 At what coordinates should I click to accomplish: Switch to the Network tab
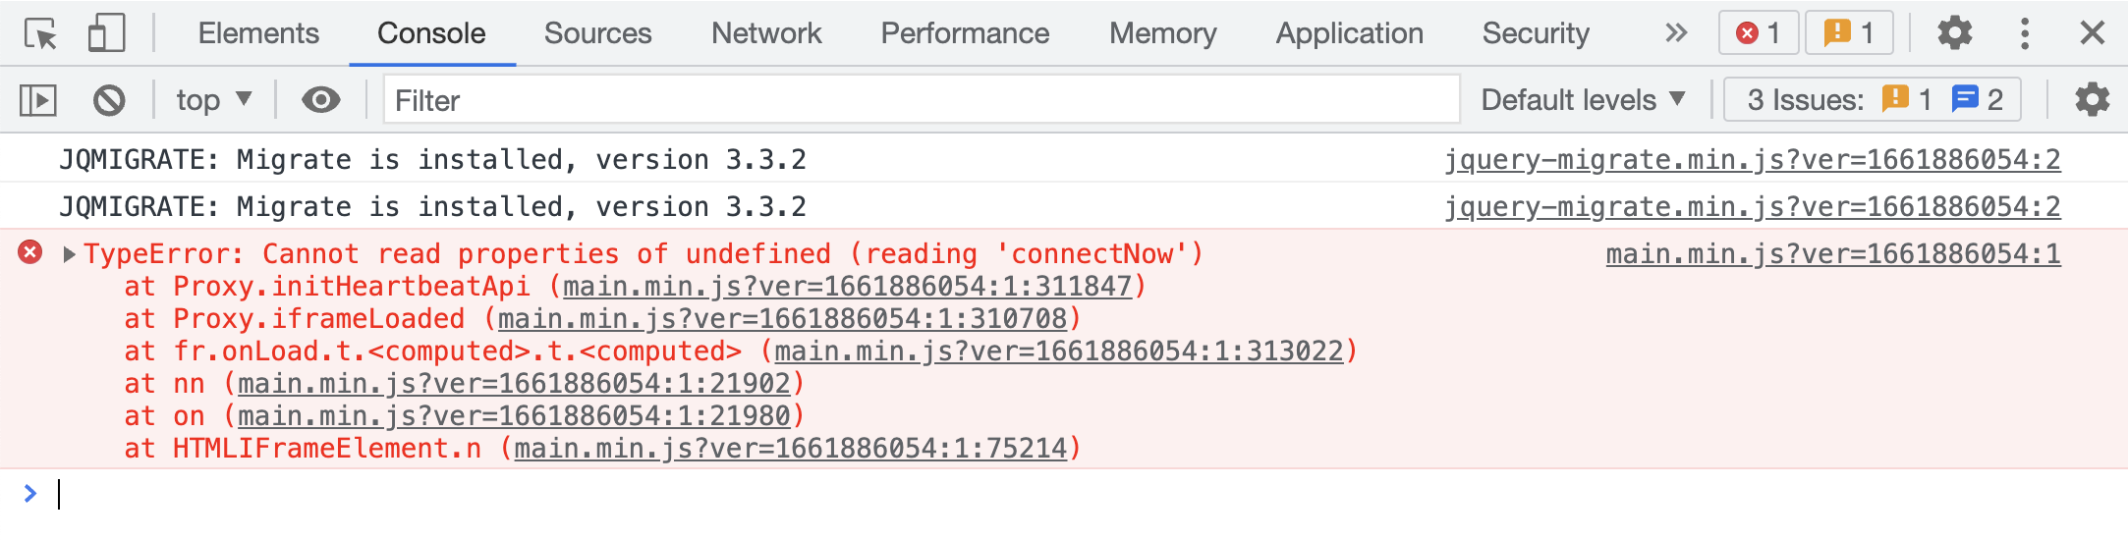(766, 33)
